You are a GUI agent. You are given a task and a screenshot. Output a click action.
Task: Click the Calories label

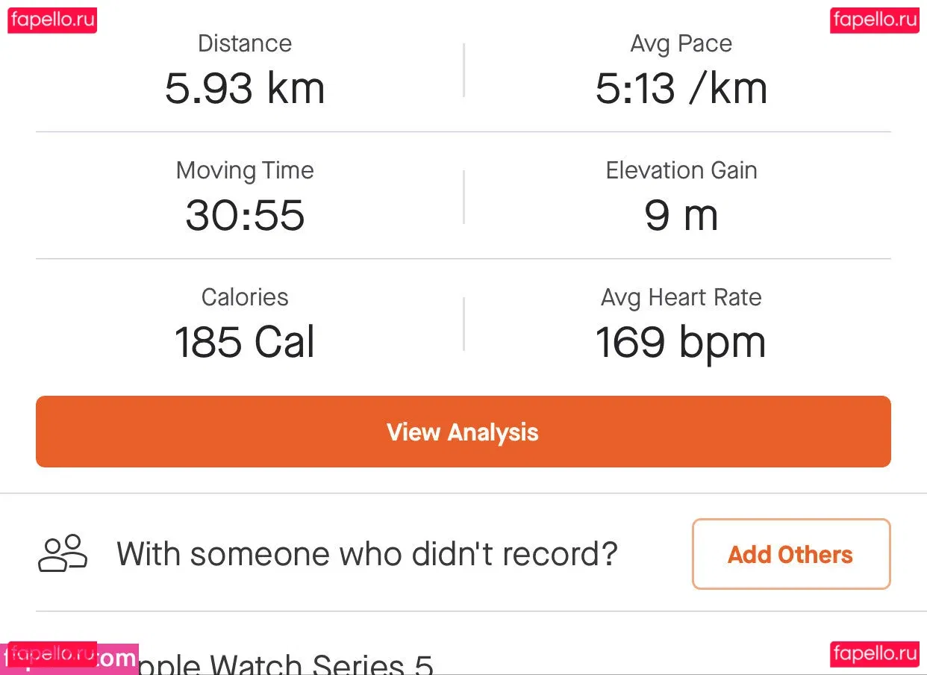point(245,297)
